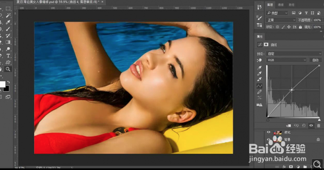Click the document tab 夏日海边美女人像精修.psd

click(57, 2)
